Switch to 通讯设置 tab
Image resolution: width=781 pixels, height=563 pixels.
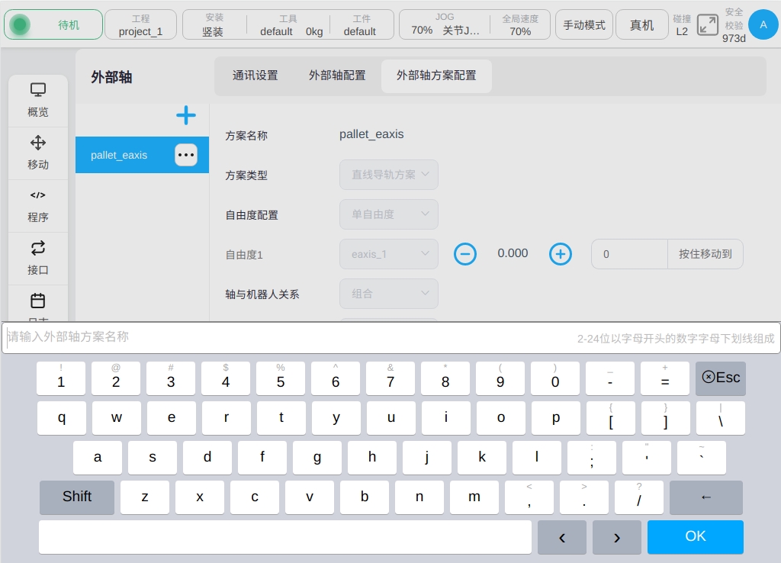255,76
